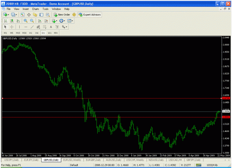232x168 pixels.
Task: Open the View menu
Action: [17, 9]
